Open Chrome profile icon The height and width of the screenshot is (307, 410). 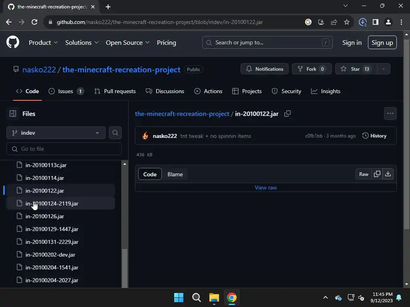click(x=388, y=22)
